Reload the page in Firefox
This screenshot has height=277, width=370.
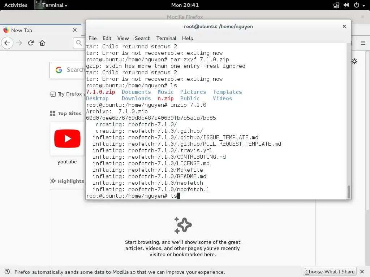pyautogui.click(x=31, y=43)
